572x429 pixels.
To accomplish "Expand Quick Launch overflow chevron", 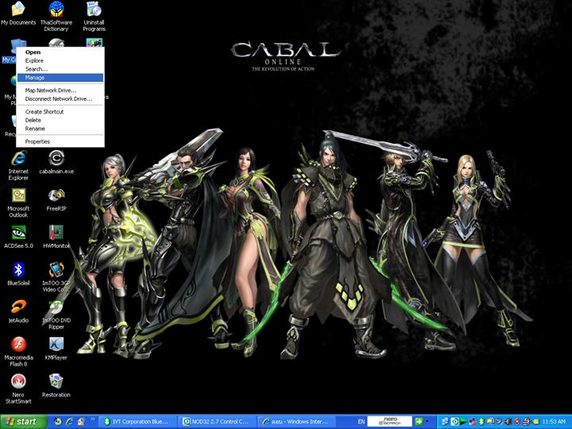I will coord(92,419).
